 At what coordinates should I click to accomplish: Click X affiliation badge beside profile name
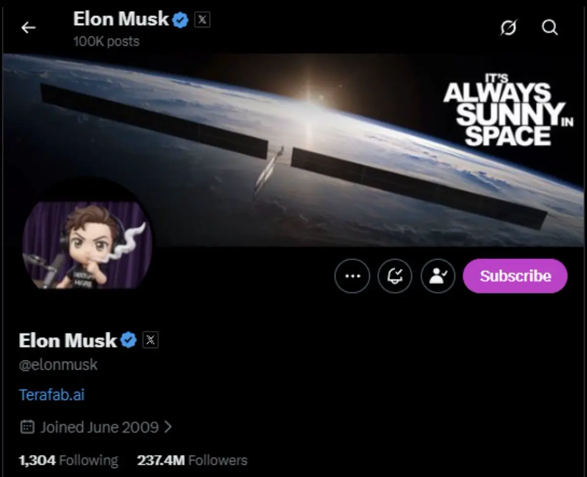pyautogui.click(x=151, y=340)
